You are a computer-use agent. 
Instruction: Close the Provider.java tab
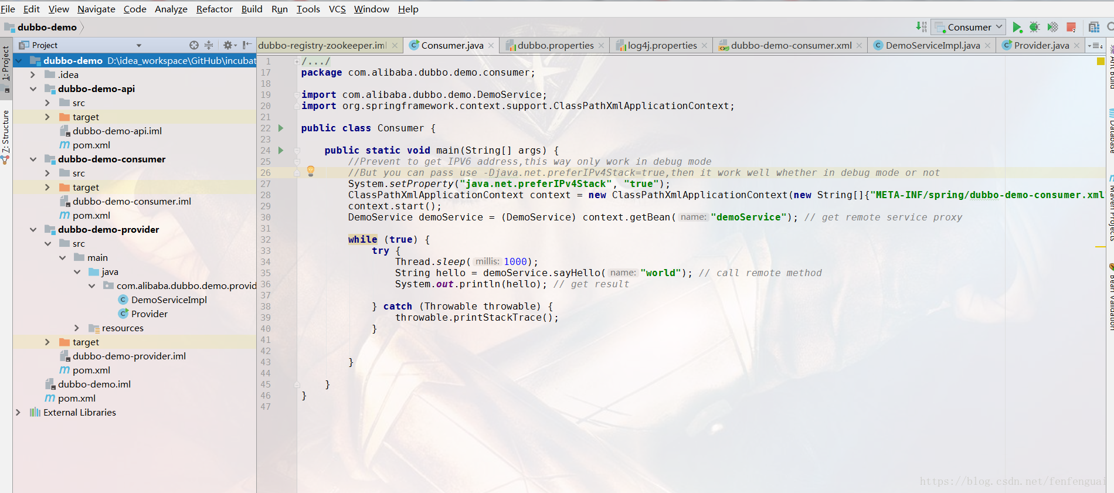tap(1076, 46)
